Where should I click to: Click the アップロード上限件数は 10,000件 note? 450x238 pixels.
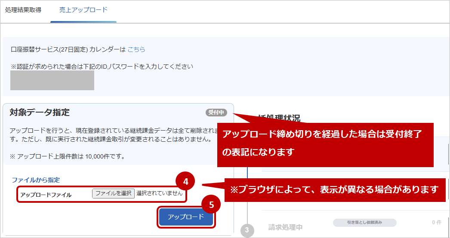(67, 157)
